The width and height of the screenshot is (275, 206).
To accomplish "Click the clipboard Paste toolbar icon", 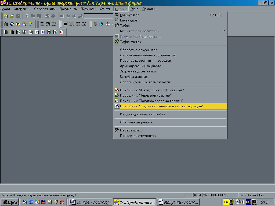I will [x=39, y=16].
